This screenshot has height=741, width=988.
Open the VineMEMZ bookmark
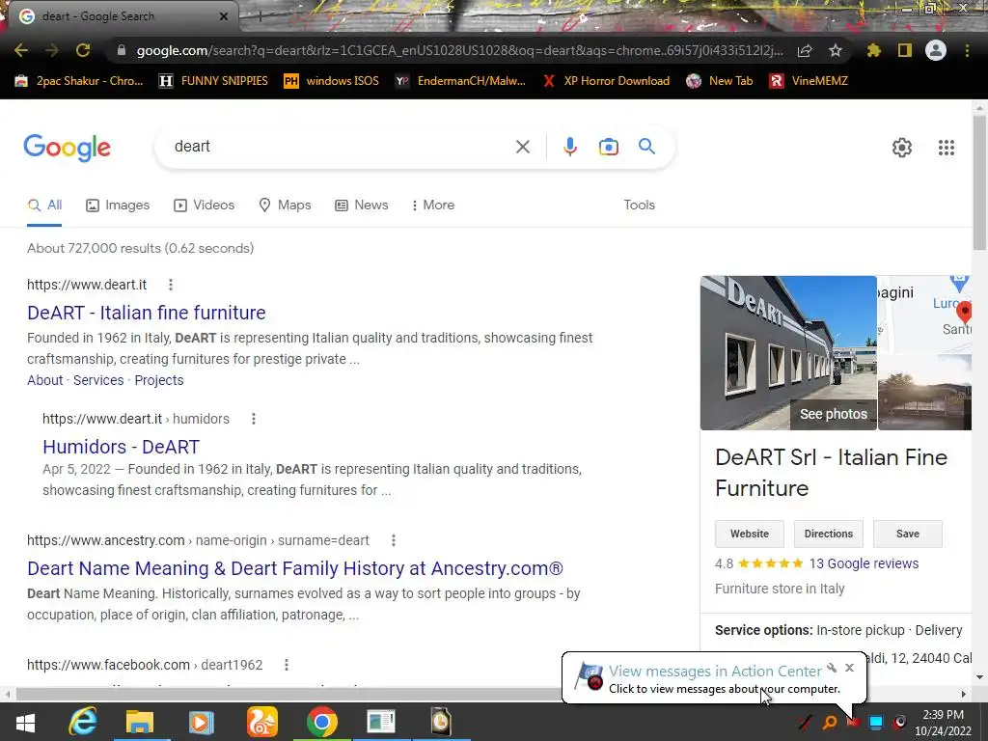[x=809, y=81]
